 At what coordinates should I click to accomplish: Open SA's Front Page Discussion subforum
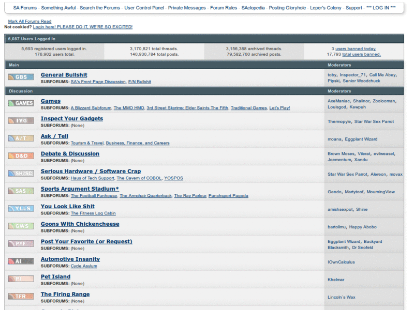[x=98, y=82]
